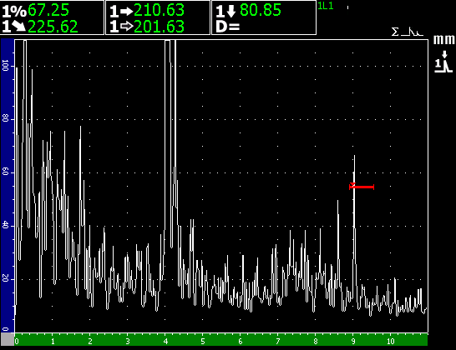Screen dimensions: 456x350
Task: Select the gate 1 hollow right arrow icon
Action: pos(121,27)
